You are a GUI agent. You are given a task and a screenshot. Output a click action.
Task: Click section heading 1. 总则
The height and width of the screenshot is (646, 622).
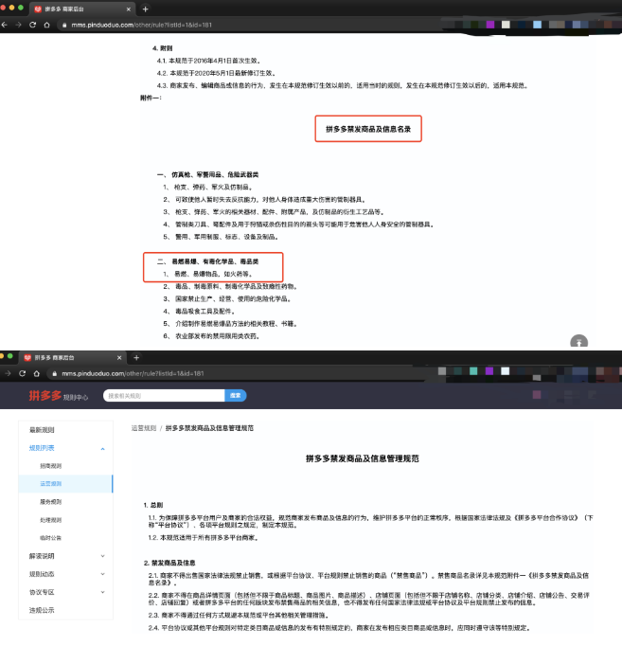pyautogui.click(x=153, y=505)
